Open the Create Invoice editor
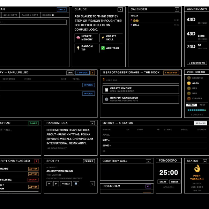Image resolution: width=209 pixels, height=209 pixels. (x=141, y=90)
